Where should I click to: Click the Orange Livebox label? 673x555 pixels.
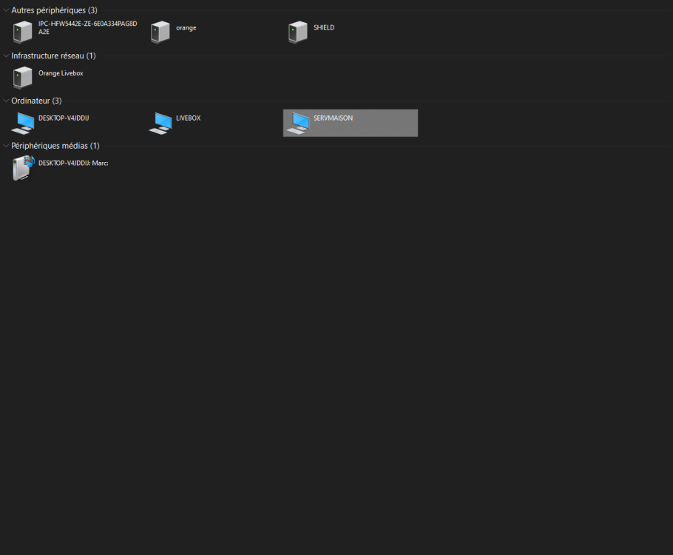pyautogui.click(x=61, y=73)
